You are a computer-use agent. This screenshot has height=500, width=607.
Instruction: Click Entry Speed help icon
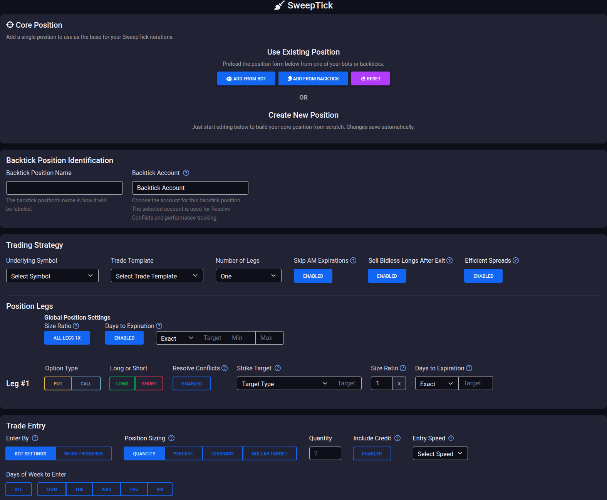pos(451,438)
